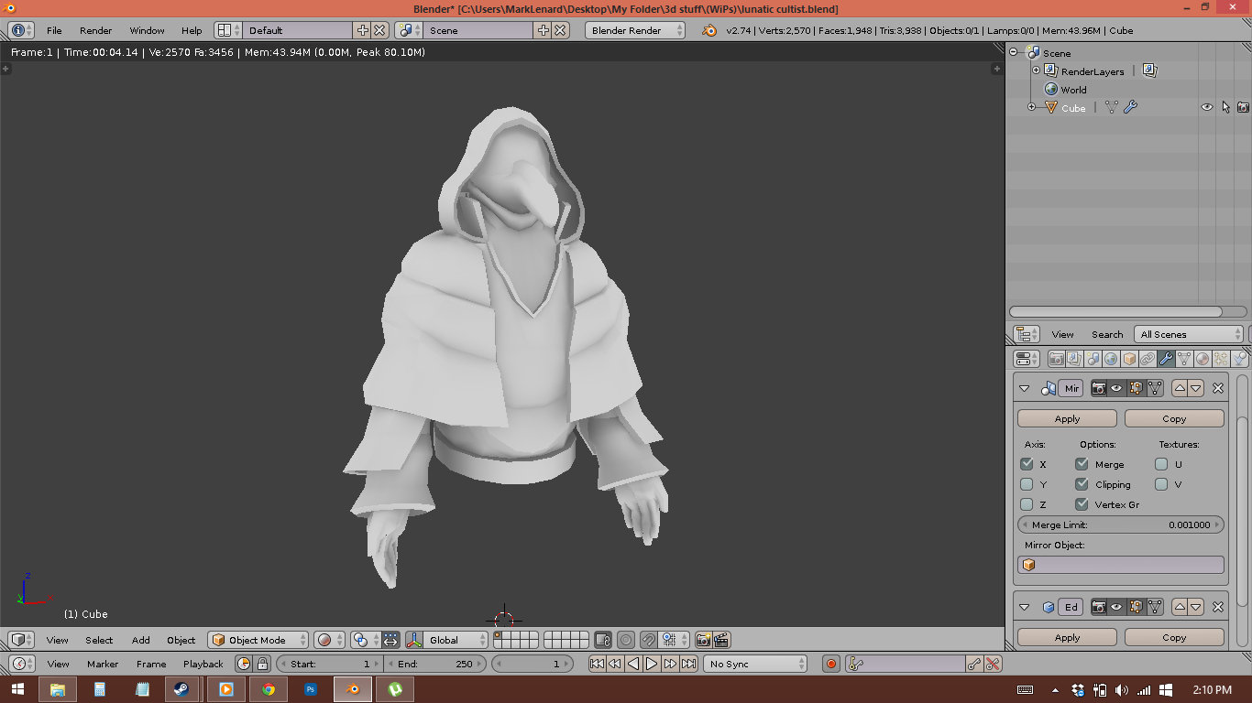Expand RenderLayers in the outliner

click(1037, 70)
